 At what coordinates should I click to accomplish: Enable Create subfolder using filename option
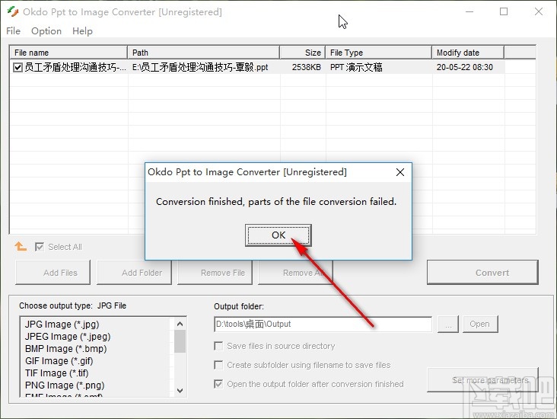pyautogui.click(x=218, y=365)
